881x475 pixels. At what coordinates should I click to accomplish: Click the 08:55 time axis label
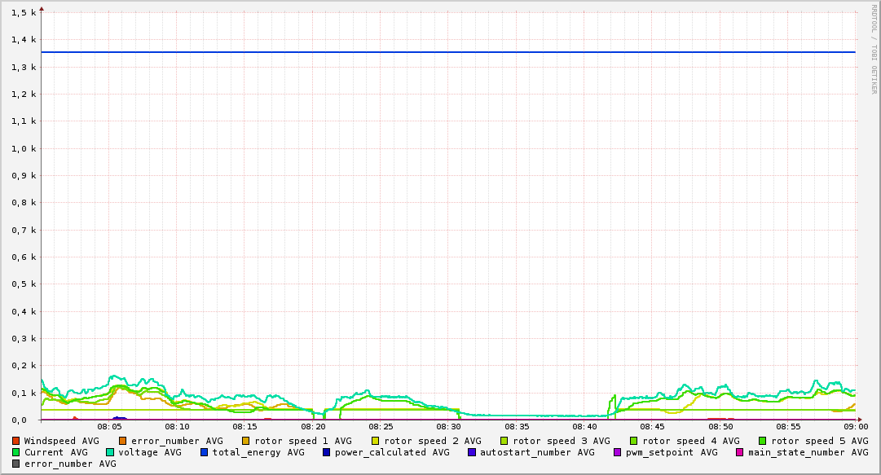pos(788,427)
